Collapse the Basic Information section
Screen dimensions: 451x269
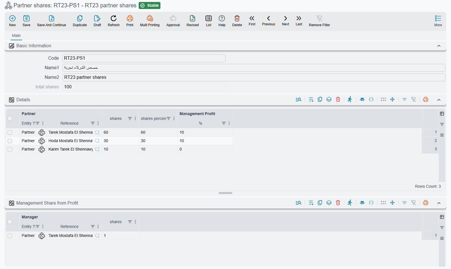pos(439,46)
